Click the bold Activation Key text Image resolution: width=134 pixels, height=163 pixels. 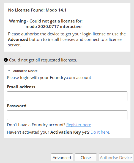[x=65, y=132]
